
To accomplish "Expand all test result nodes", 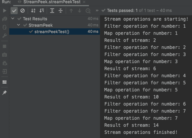I will pyautogui.click(x=52, y=11).
